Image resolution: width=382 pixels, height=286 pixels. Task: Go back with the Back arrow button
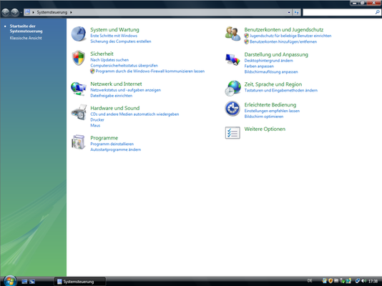[5, 12]
